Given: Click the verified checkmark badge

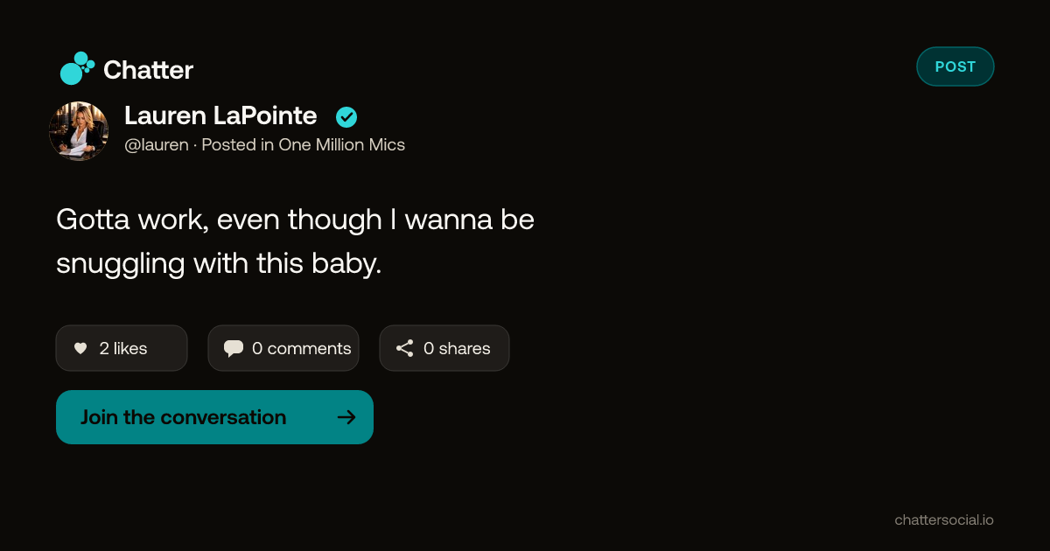Looking at the screenshot, I should (346, 116).
